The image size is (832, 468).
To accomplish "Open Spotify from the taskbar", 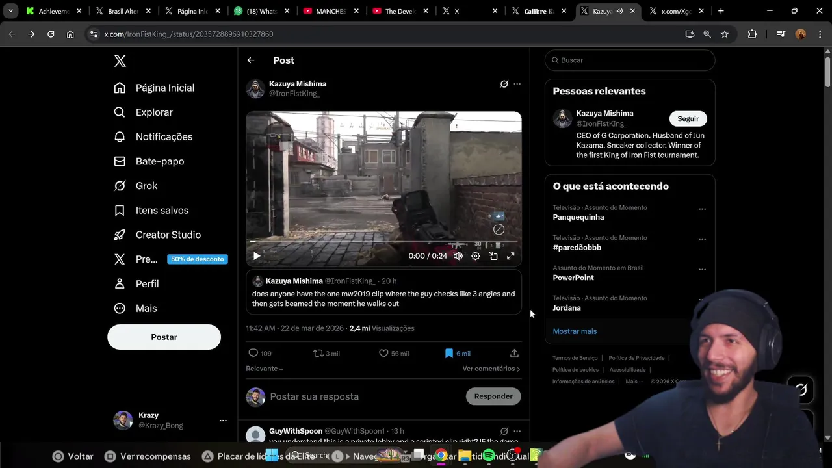I will point(489,456).
